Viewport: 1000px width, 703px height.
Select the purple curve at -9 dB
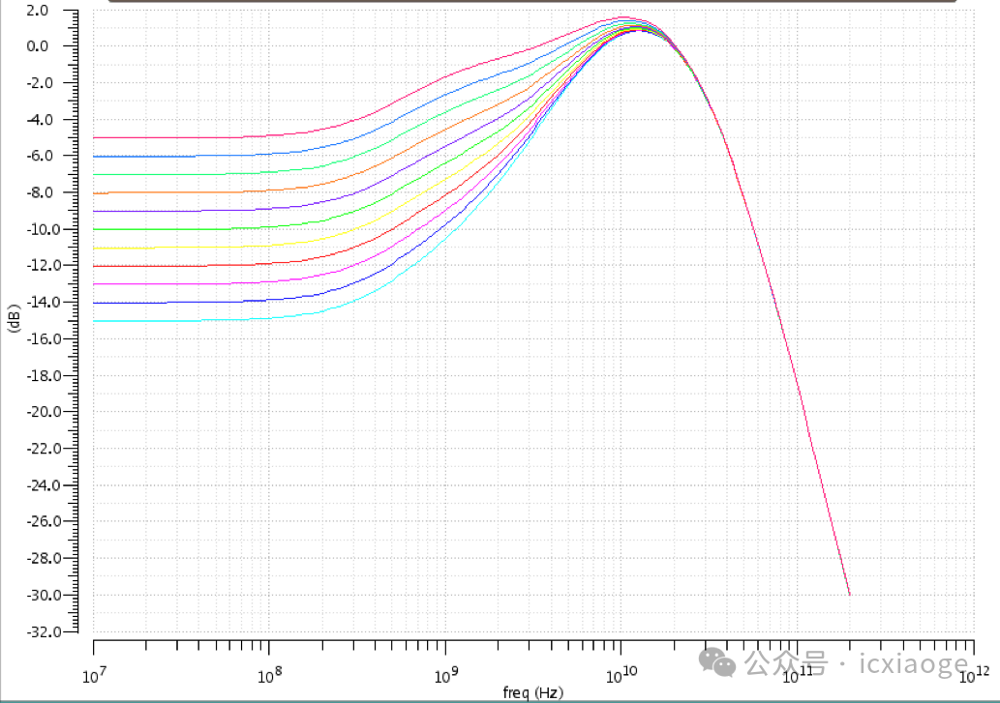point(194,211)
